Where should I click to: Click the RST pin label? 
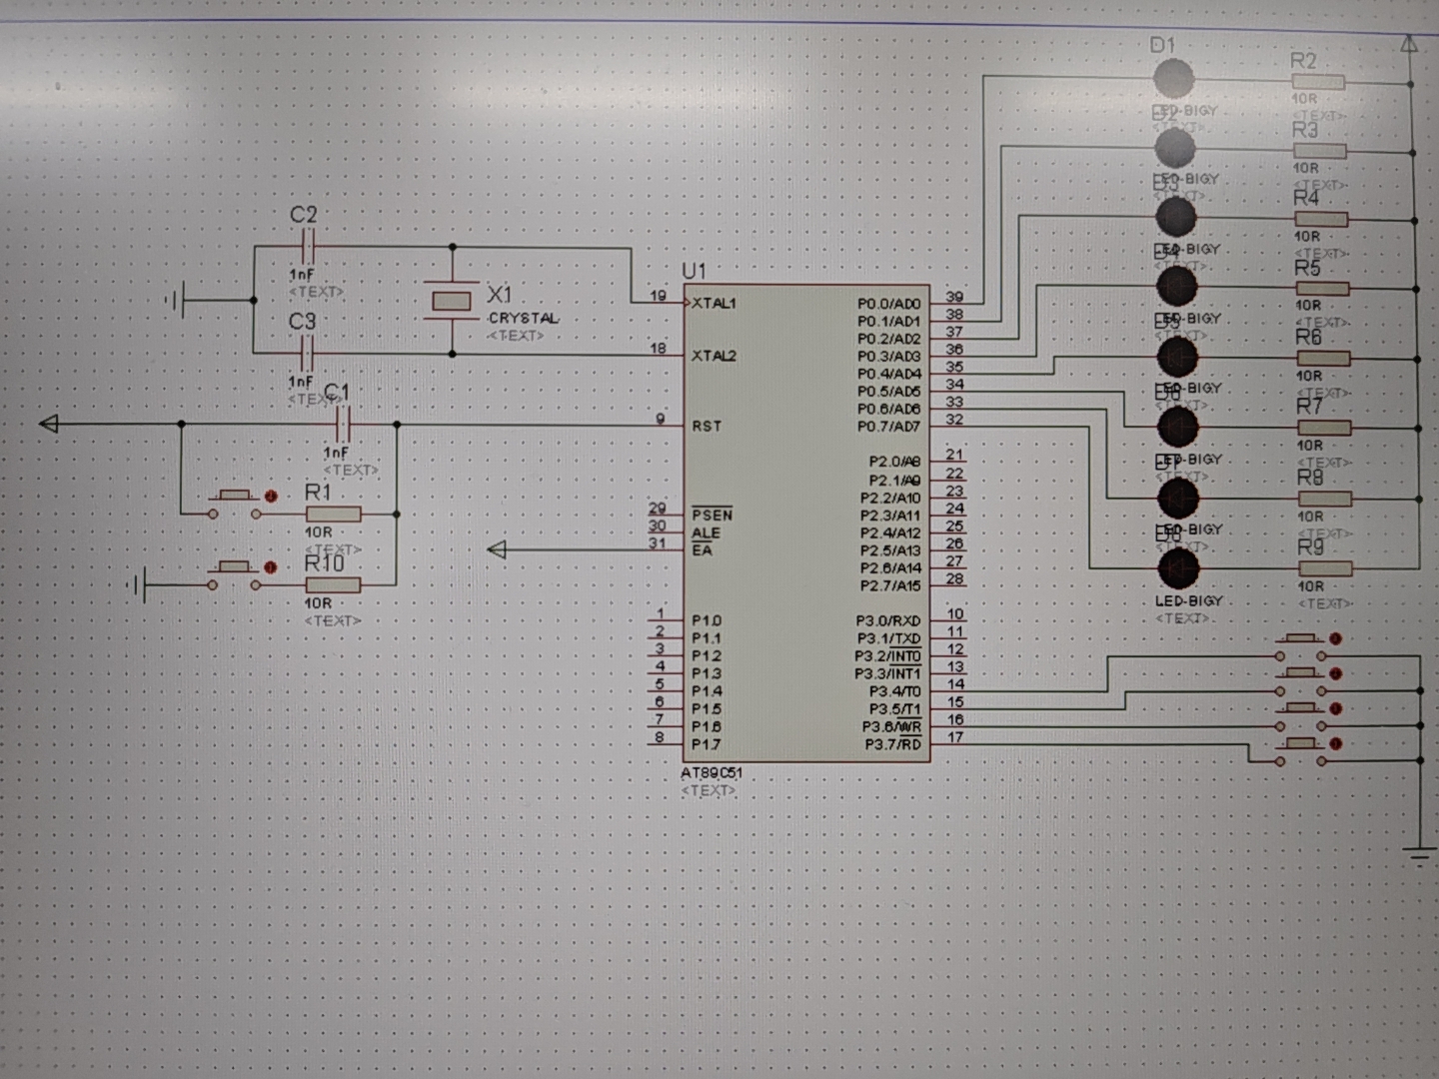tap(707, 427)
